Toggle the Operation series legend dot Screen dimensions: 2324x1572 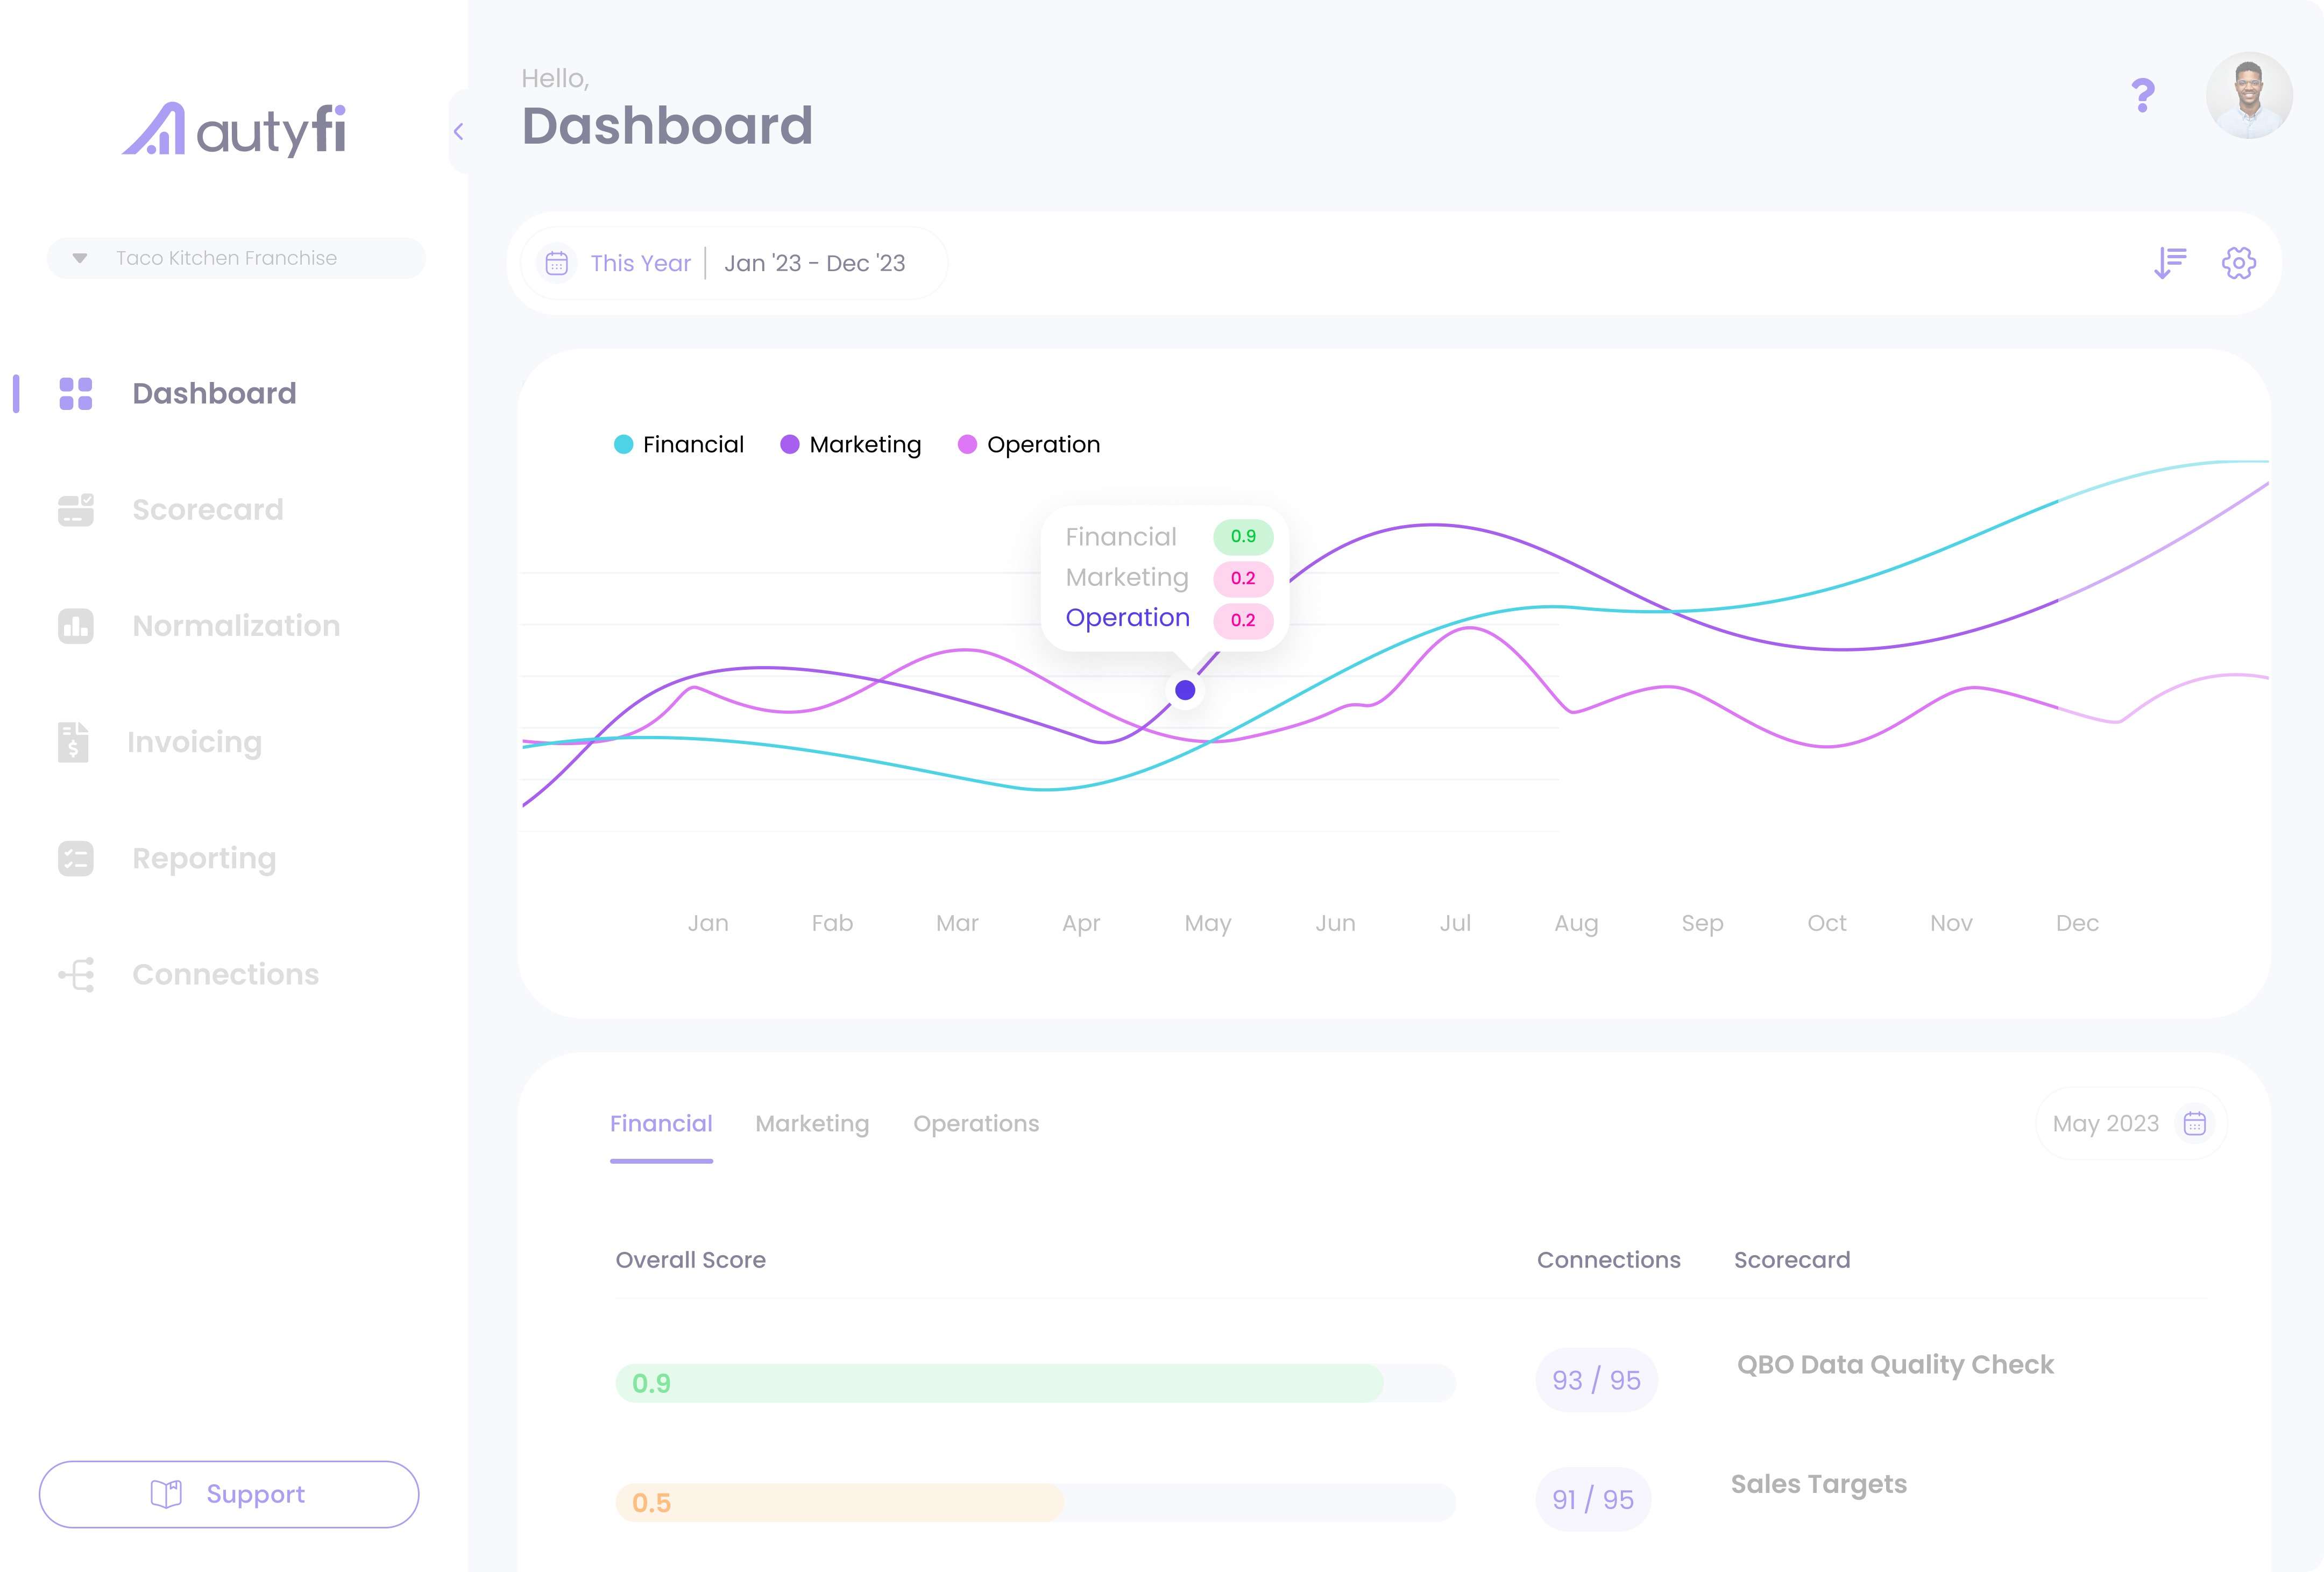[x=967, y=444]
